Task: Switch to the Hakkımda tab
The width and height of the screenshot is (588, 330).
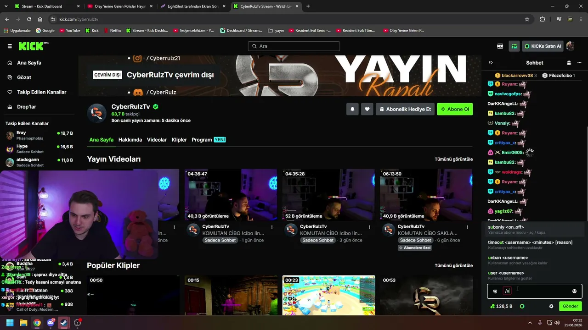Action: tap(130, 140)
